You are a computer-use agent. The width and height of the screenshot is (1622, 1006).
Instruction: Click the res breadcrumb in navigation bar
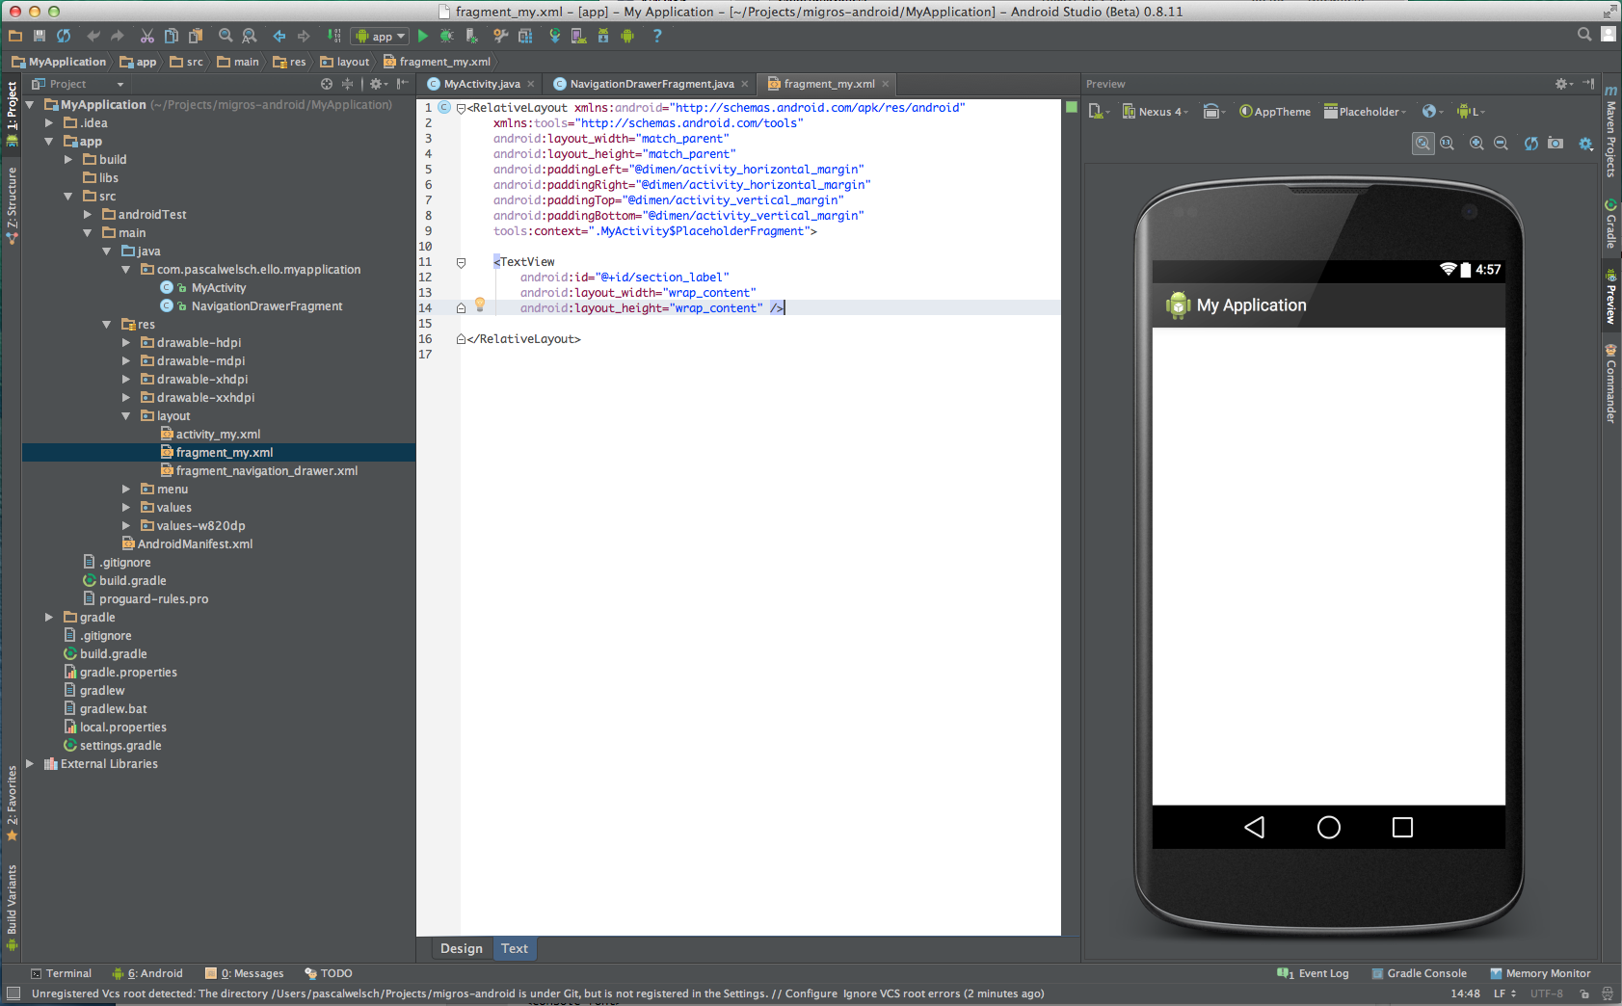(x=289, y=62)
